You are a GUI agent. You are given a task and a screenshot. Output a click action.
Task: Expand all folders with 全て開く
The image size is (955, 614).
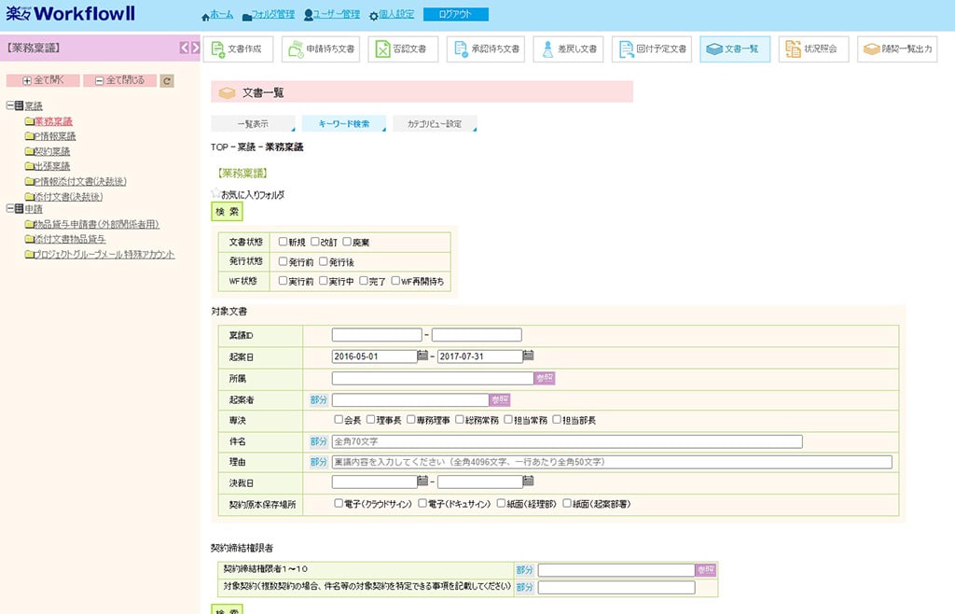click(x=43, y=81)
